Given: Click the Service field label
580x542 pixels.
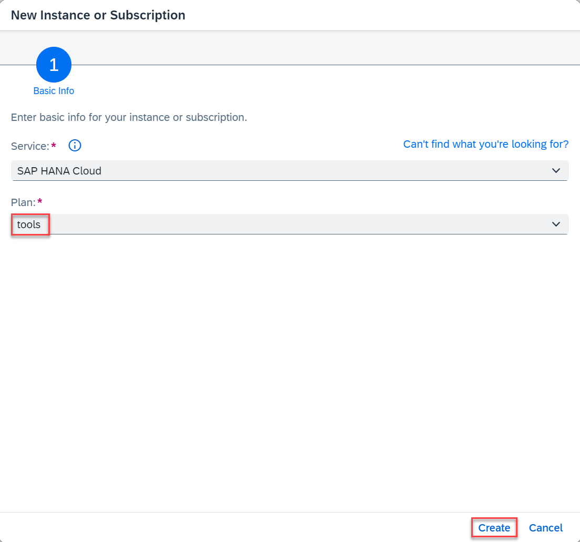Looking at the screenshot, I should [30, 146].
